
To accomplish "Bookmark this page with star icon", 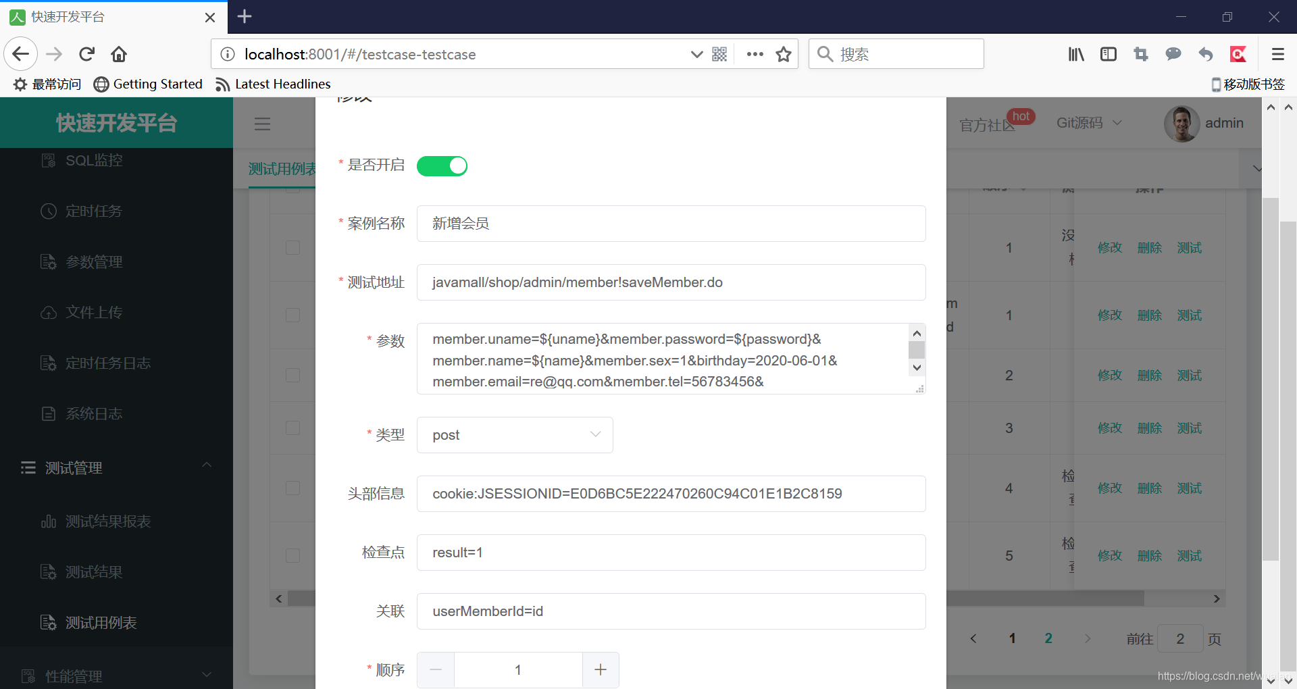I will 784,54.
